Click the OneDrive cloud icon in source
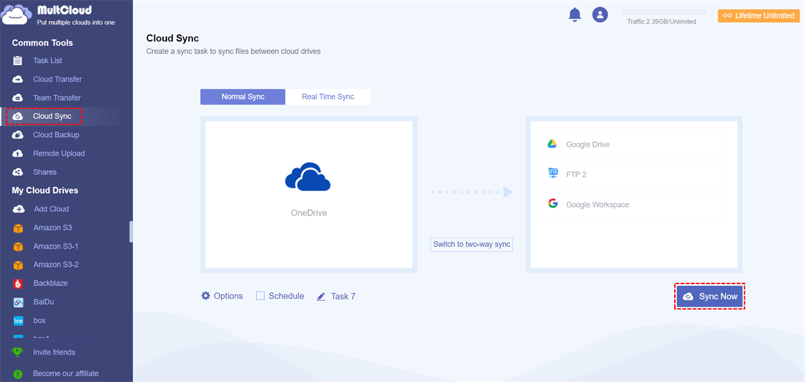The image size is (805, 382). point(308,177)
